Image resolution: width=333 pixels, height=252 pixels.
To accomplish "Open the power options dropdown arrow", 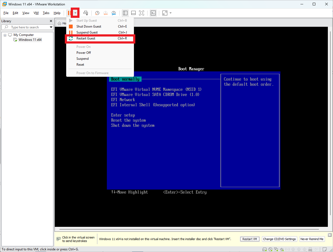I will point(75,13).
